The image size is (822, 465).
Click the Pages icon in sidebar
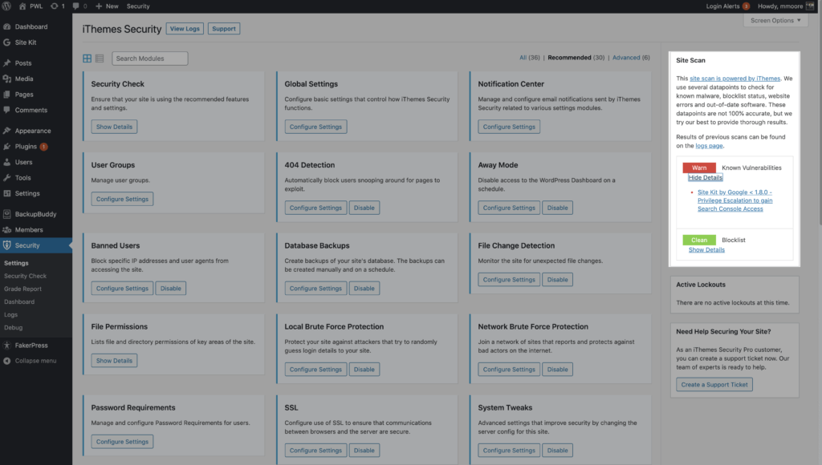pyautogui.click(x=6, y=95)
